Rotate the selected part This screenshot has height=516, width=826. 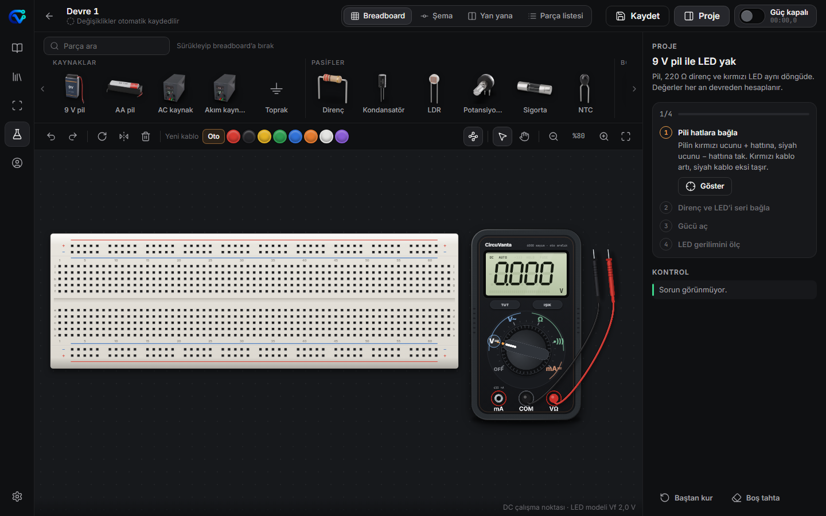tap(102, 136)
